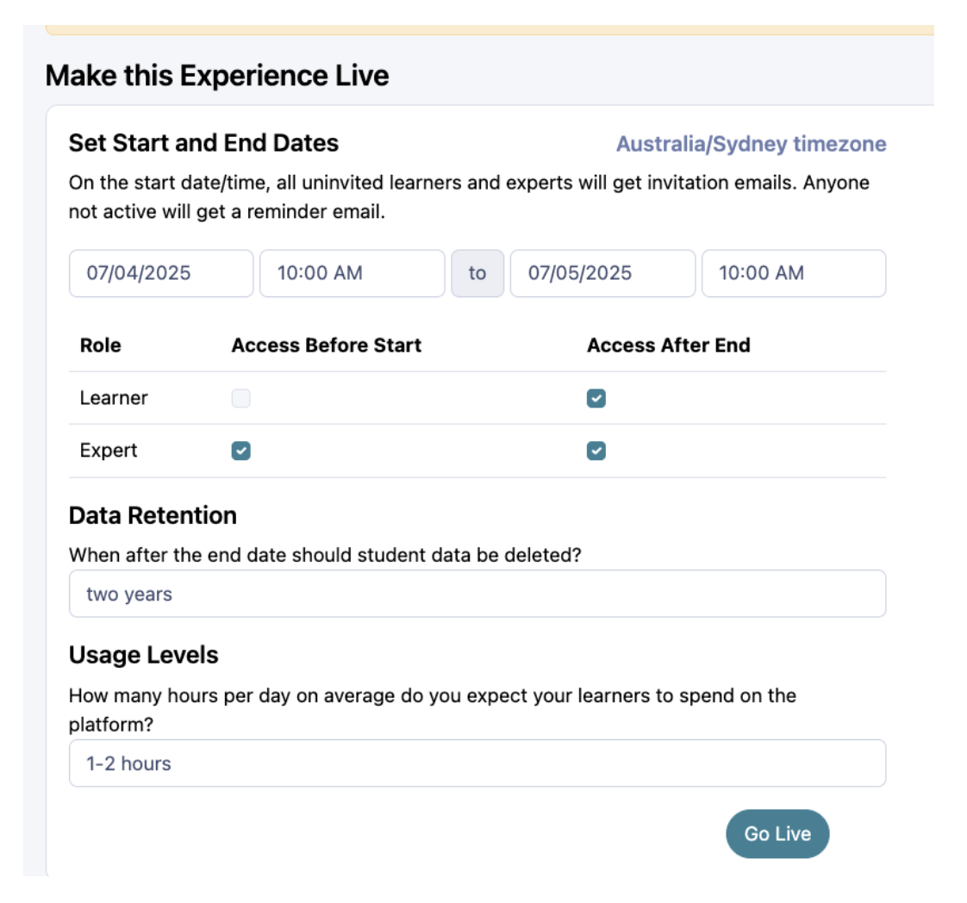Click the Access After End column header

click(668, 346)
